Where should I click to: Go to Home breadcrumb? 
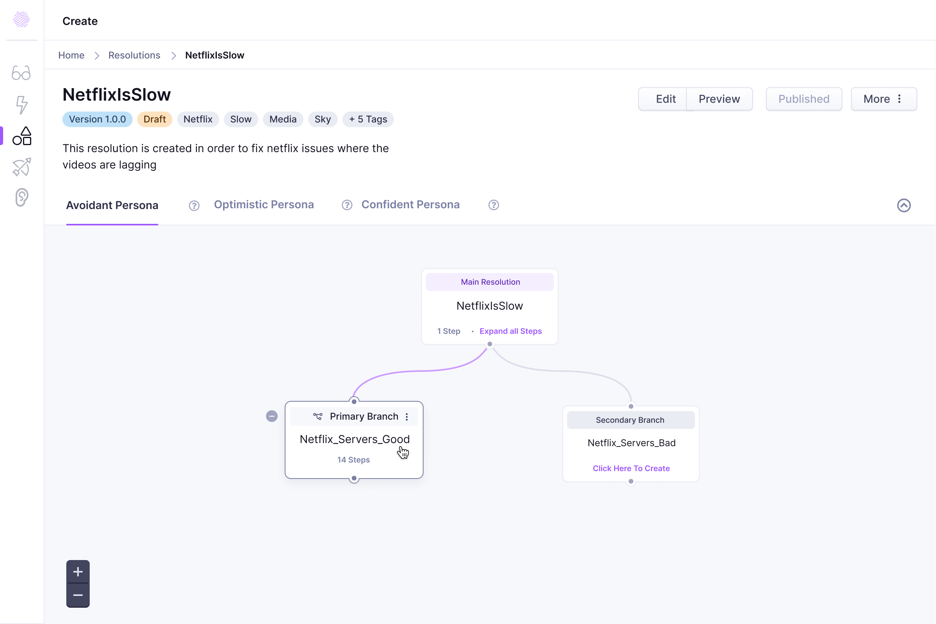tap(71, 55)
